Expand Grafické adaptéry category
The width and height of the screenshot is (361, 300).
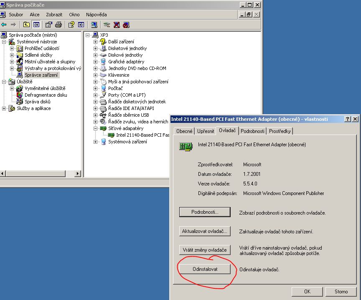coord(95,62)
